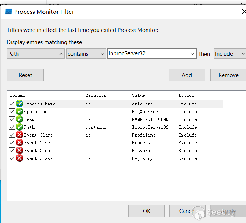The width and height of the screenshot is (246, 223).
Task: Click the InprocServer32 value input field
Action: pos(148,54)
